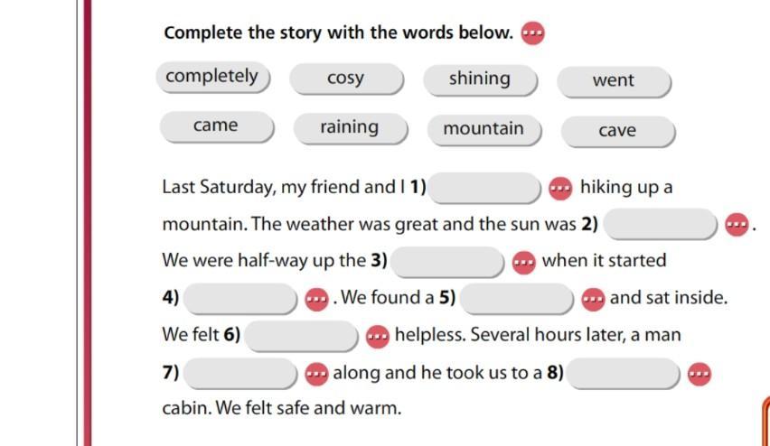Pick the 'raining' word chip

point(350,127)
